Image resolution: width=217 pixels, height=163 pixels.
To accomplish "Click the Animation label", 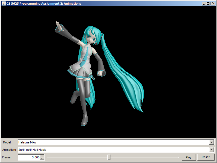I will 9,150.
